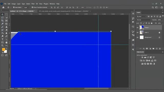Click the horizontal canvas scrollbar
The width and height of the screenshot is (164, 92).
pyautogui.click(x=96, y=89)
